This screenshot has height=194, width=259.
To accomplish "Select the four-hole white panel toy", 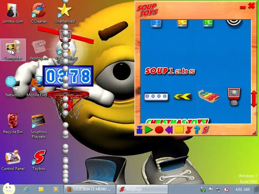I will [x=156, y=96].
